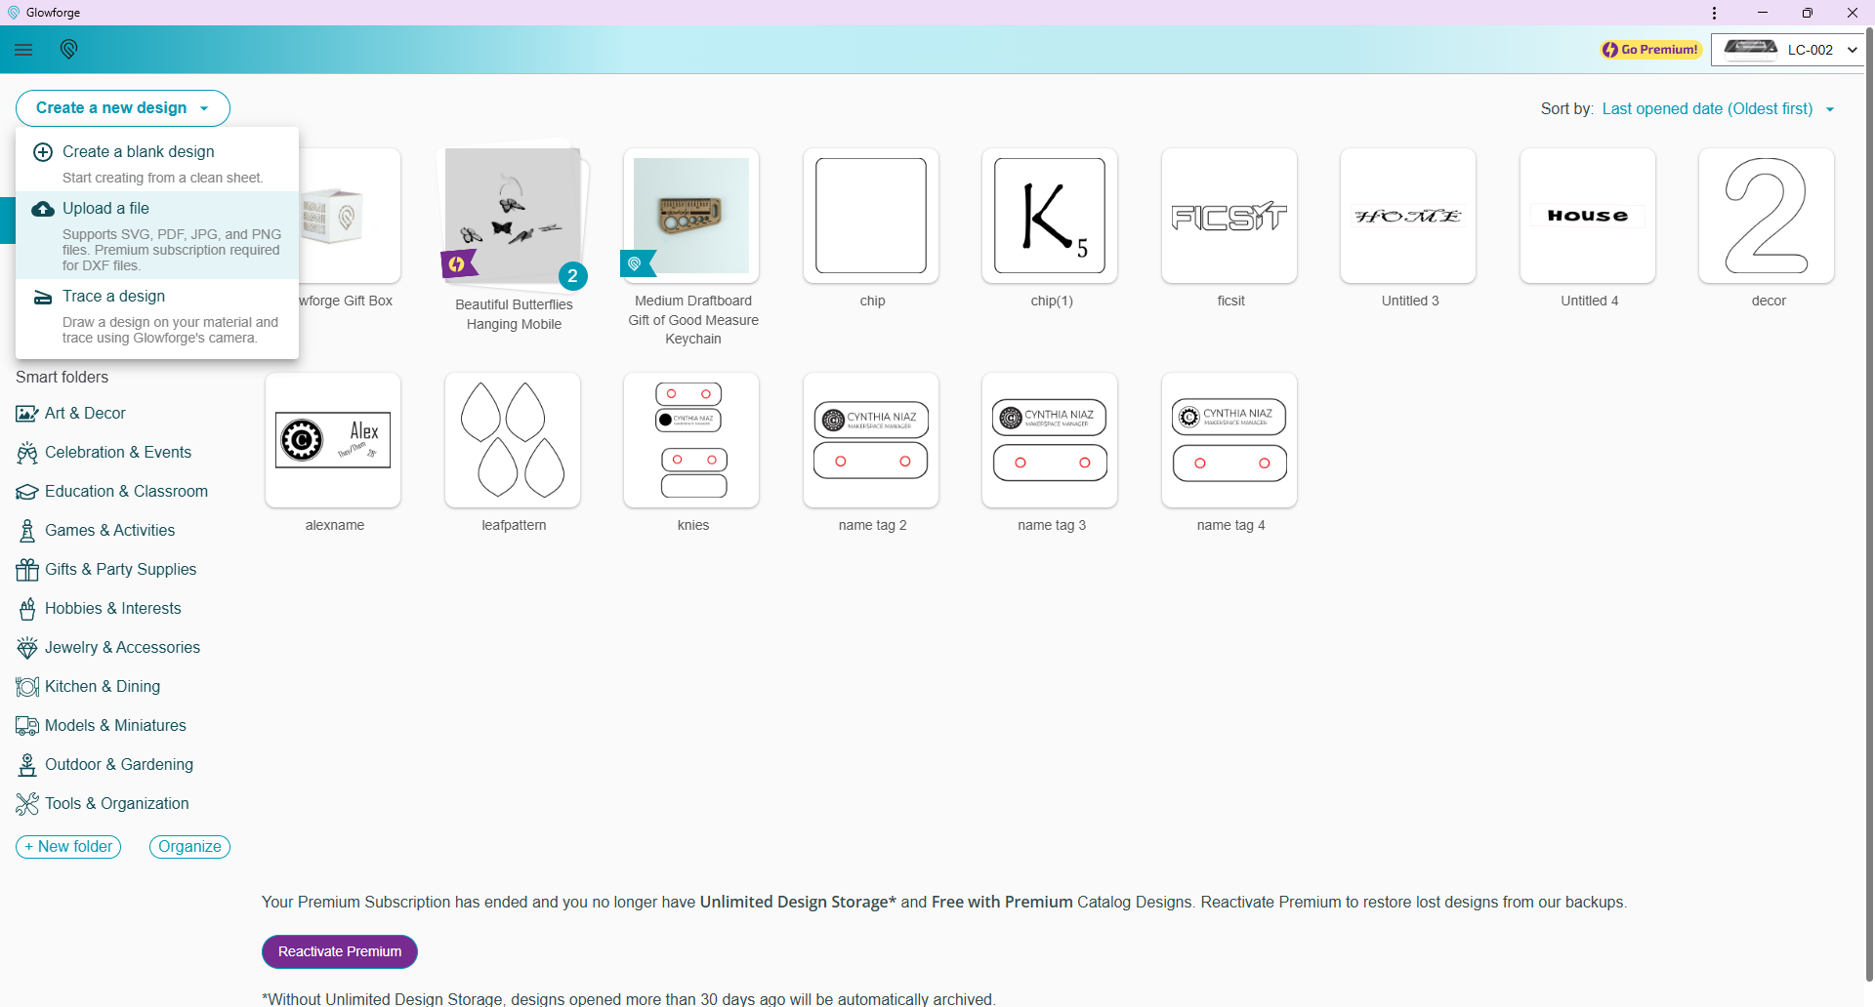Click the Tools & Organization crossed-tools icon

click(x=26, y=804)
